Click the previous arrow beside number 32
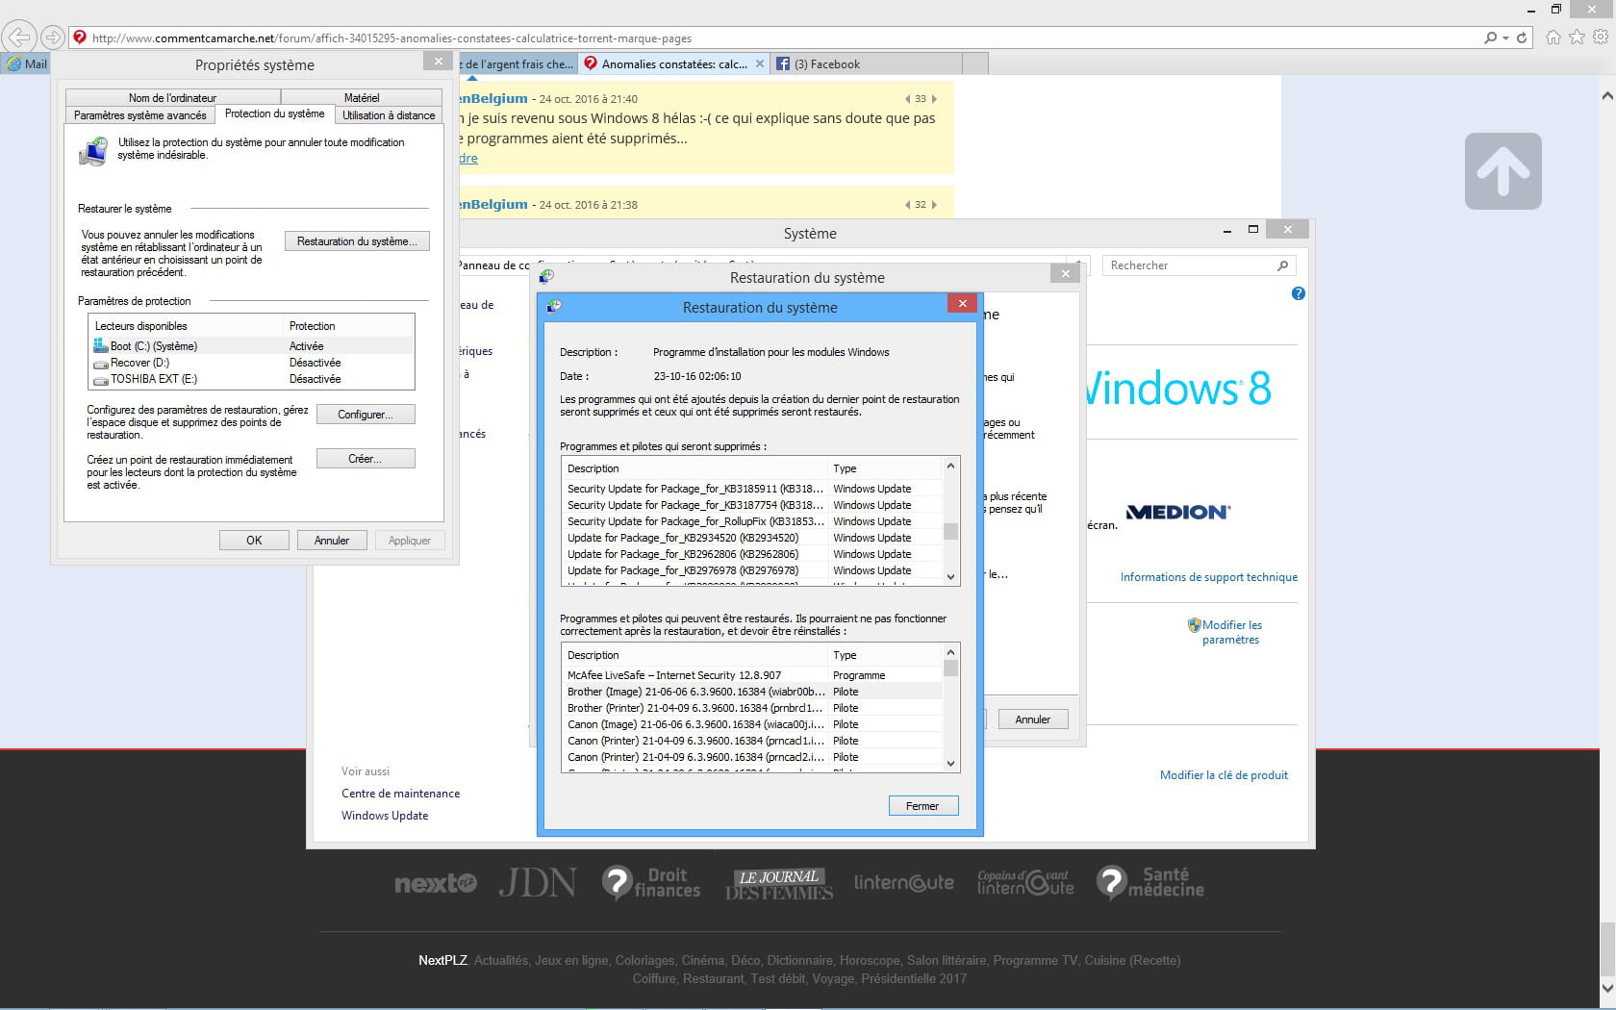1616x1010 pixels. [907, 205]
